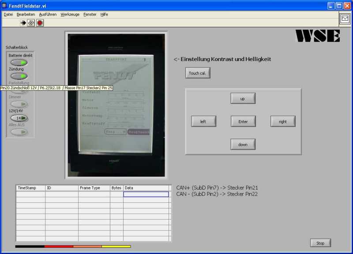Click the Stop button
Image resolution: width=353 pixels, height=254 pixels.
click(320, 243)
